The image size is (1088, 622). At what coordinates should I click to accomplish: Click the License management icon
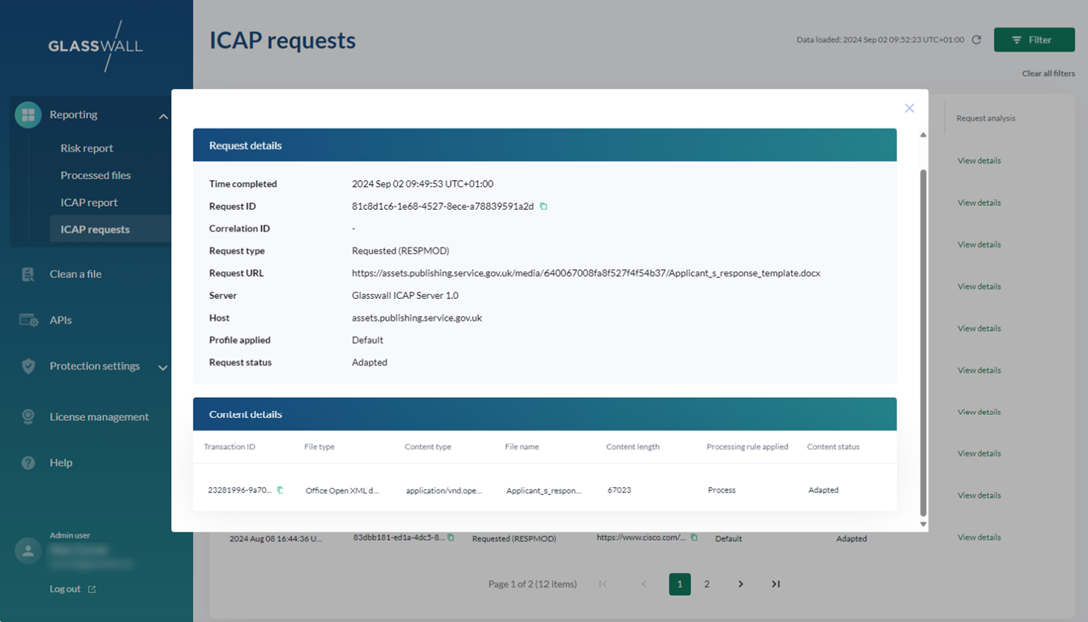point(28,416)
